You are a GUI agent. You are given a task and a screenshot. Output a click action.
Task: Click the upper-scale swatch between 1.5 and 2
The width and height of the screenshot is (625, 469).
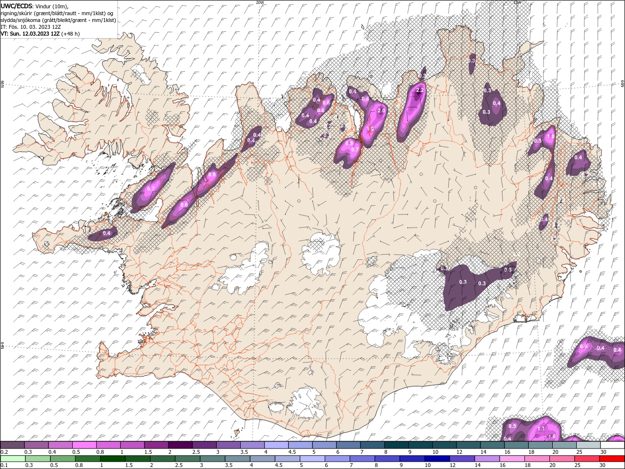(x=156, y=445)
